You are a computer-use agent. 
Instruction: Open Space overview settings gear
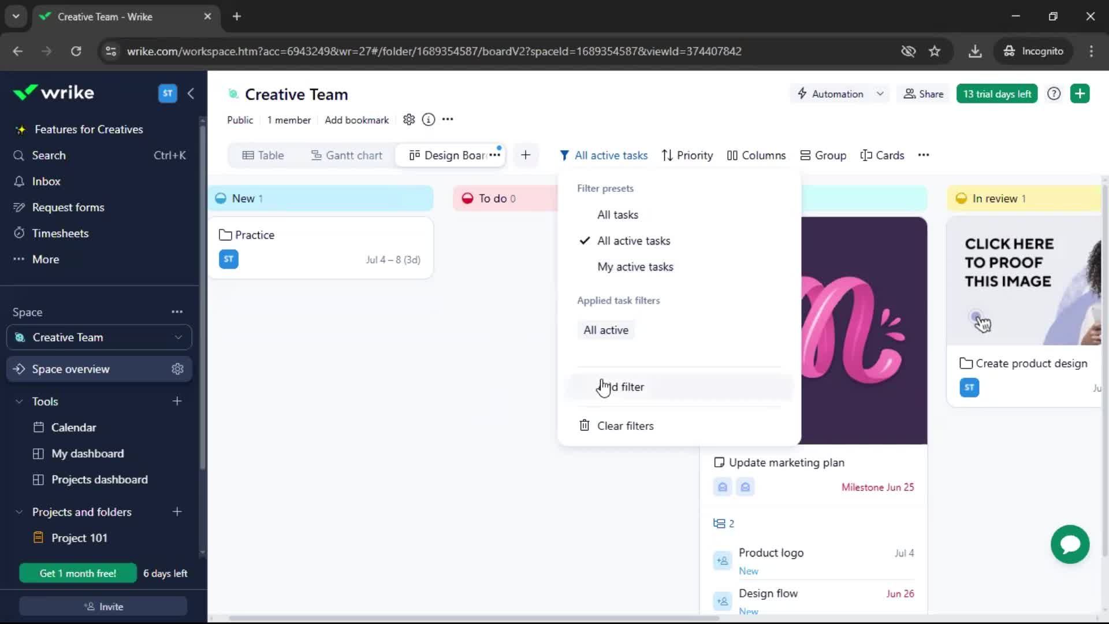(177, 369)
